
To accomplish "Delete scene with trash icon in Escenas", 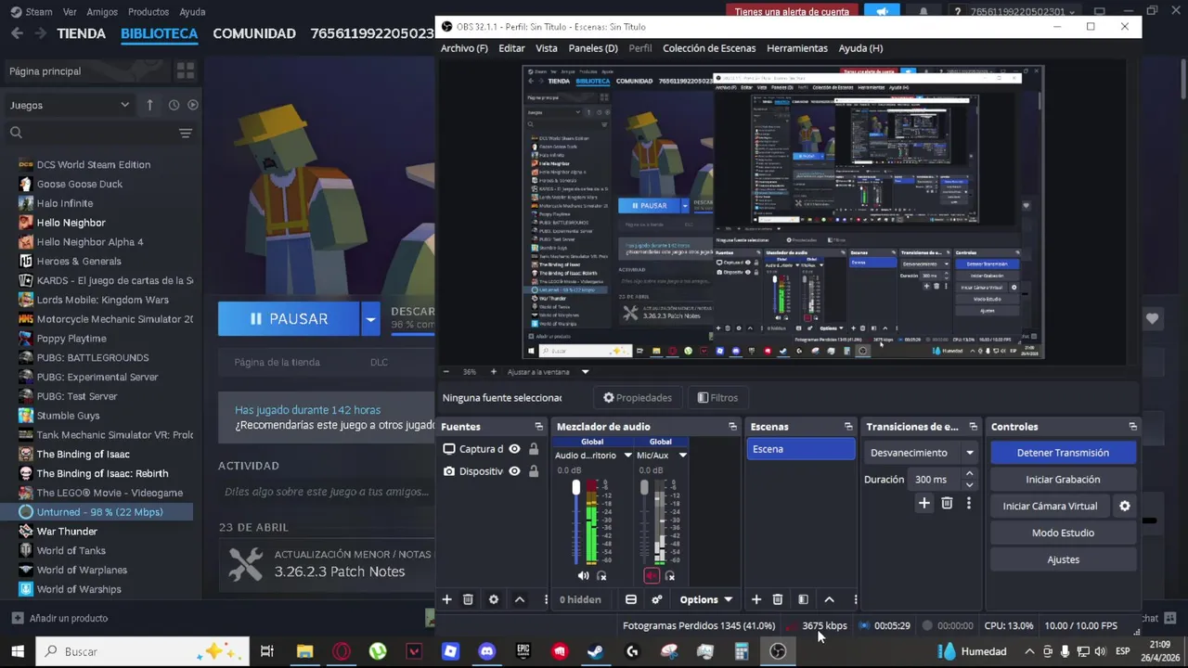I will point(778,599).
